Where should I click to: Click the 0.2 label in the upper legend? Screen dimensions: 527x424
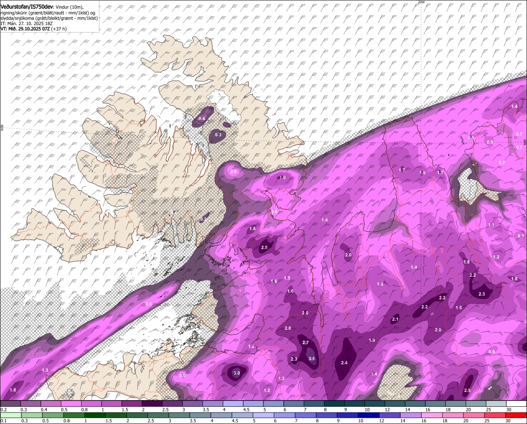[3, 410]
